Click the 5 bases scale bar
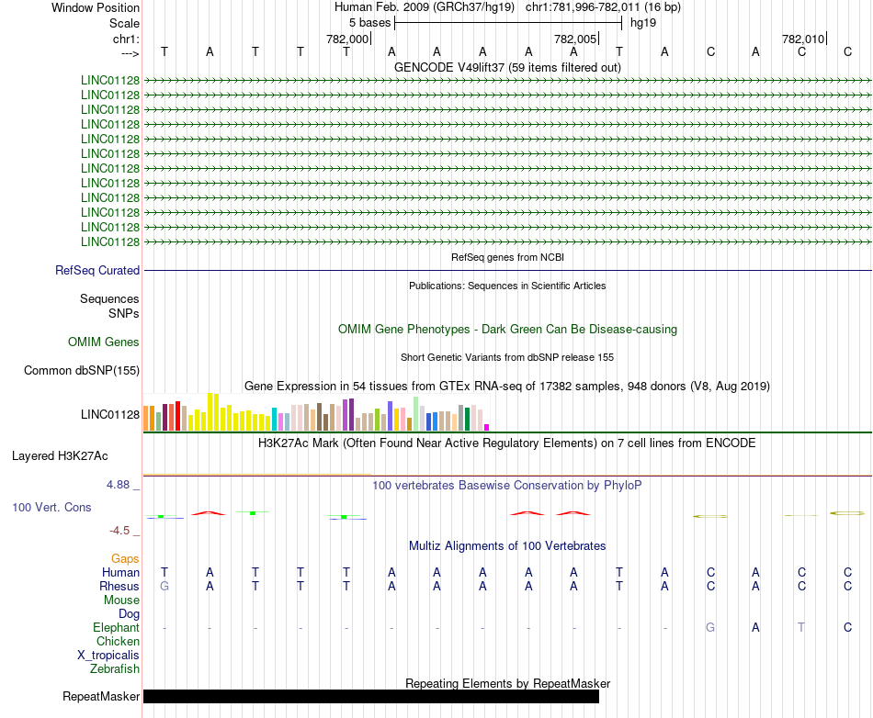Image resolution: width=873 pixels, height=718 pixels. click(x=508, y=23)
